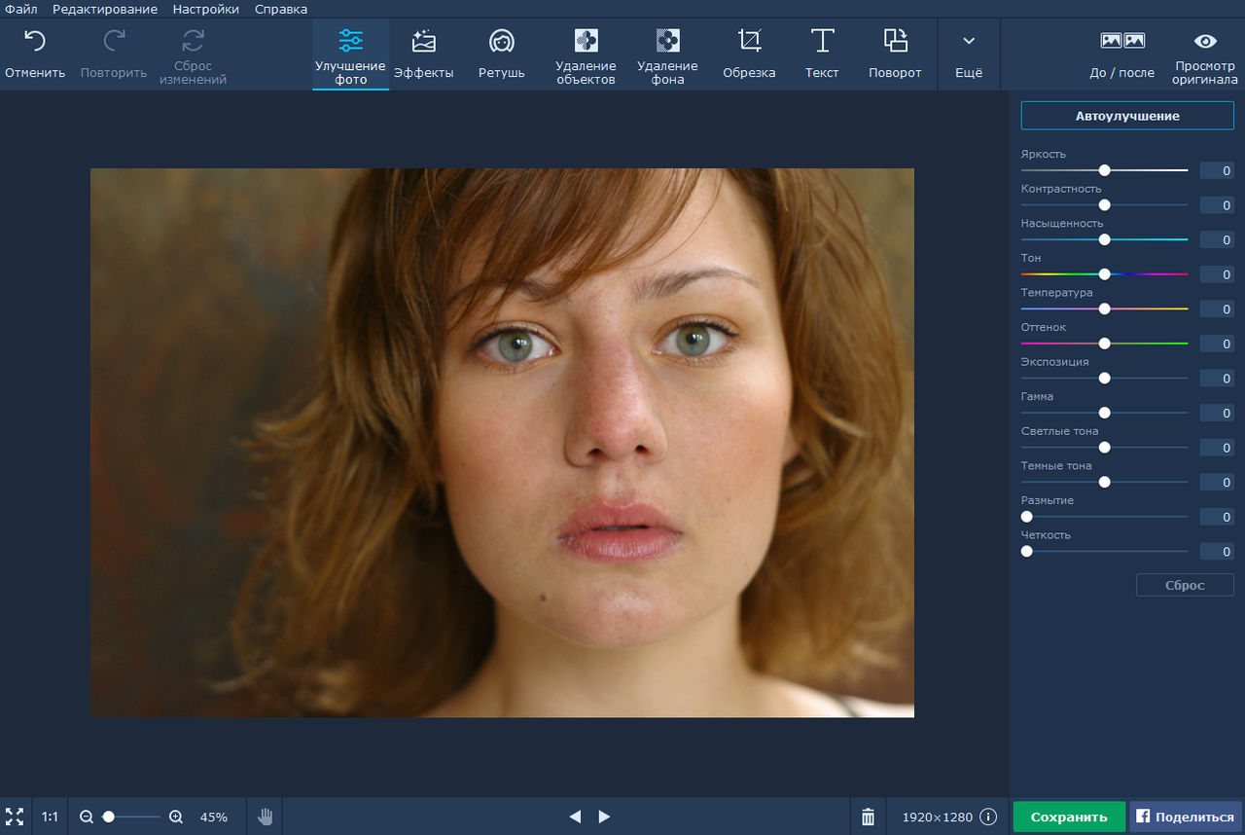Image resolution: width=1245 pixels, height=835 pixels.
Task: Click the Гамма slider
Action: (1105, 413)
